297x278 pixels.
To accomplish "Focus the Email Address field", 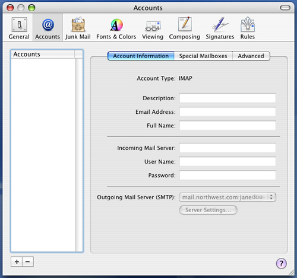I will [228, 112].
